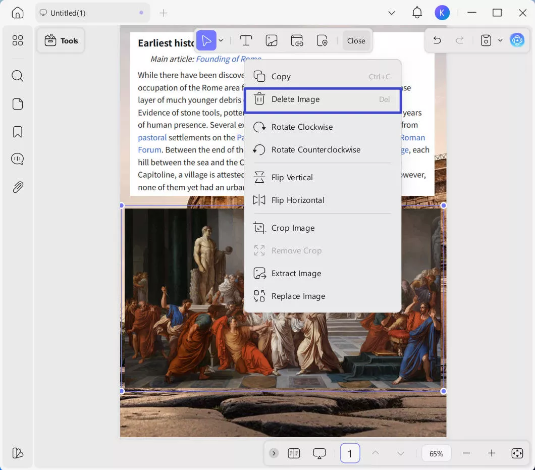Viewport: 535px width, 470px height.
Task: Open the Tools button
Action: (61, 40)
